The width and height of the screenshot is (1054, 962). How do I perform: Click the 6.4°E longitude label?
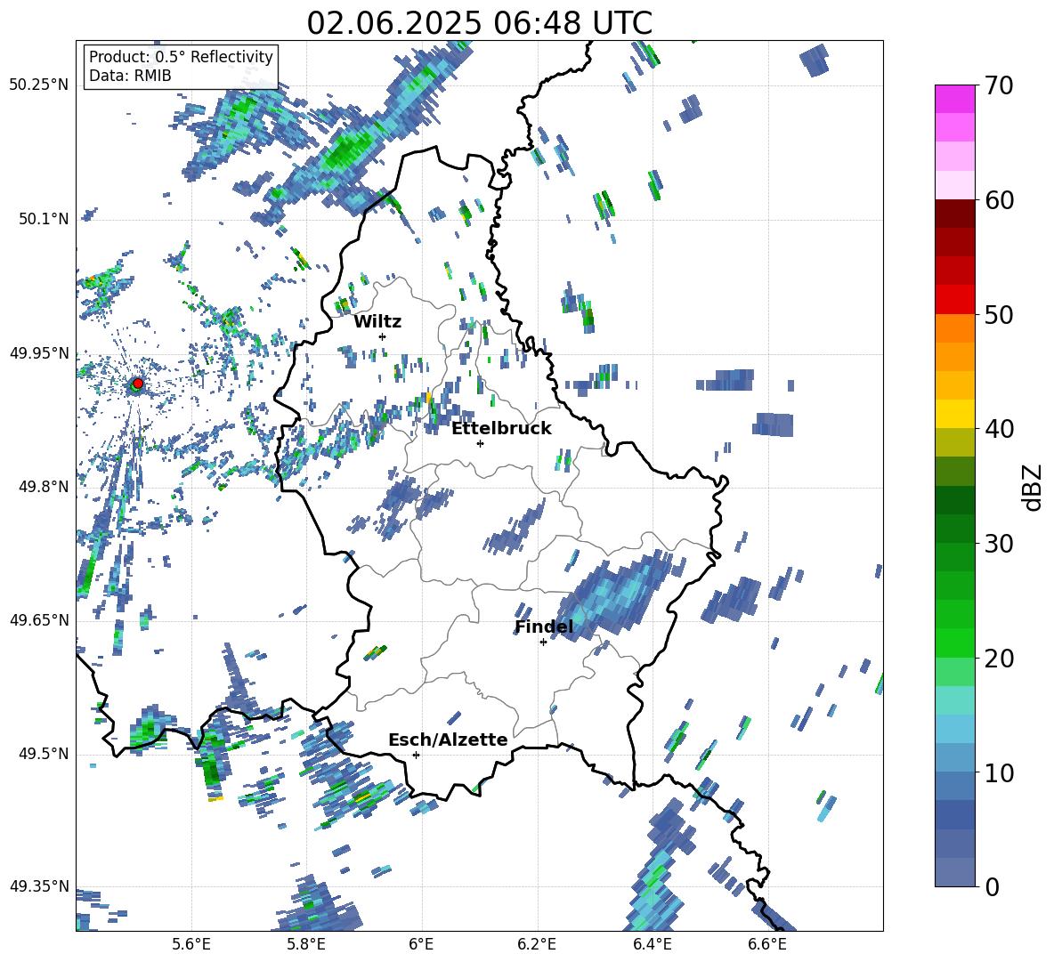652,944
